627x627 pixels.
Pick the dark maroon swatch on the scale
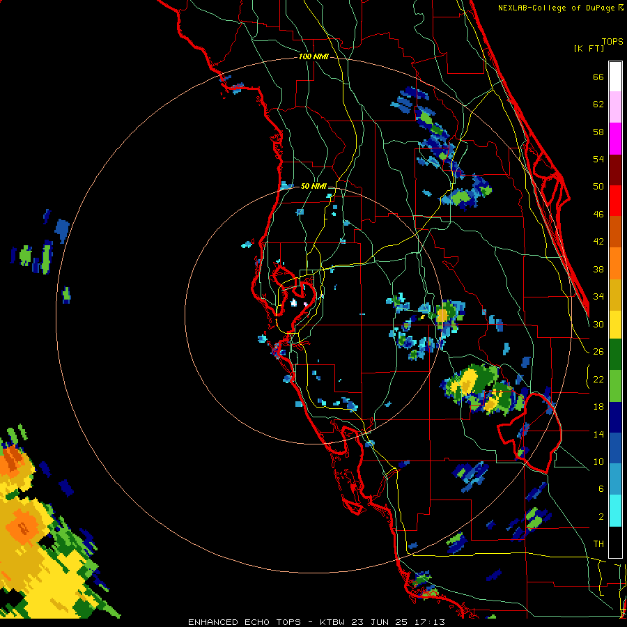point(615,170)
